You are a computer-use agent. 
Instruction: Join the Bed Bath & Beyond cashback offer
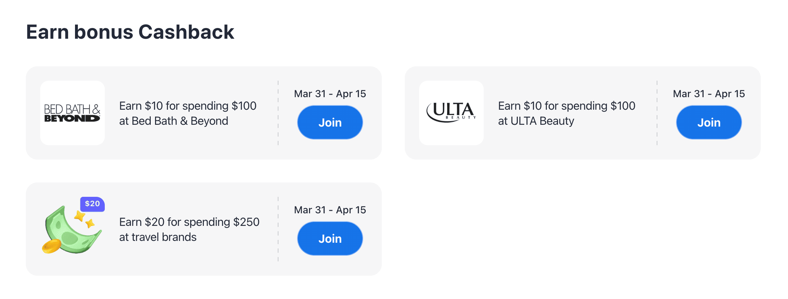tap(330, 122)
